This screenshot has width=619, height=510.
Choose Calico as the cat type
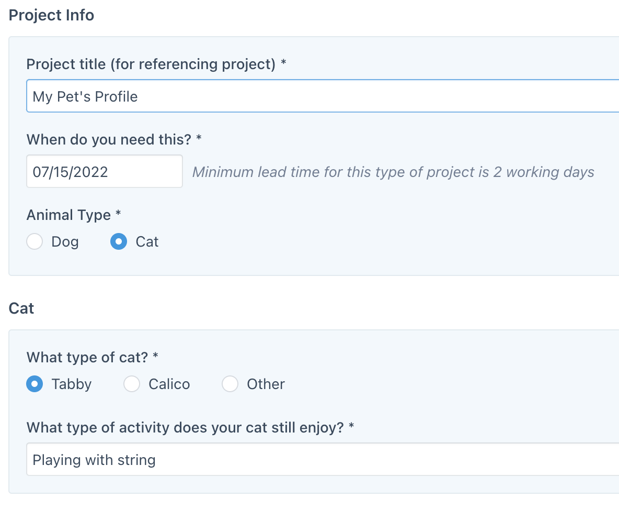pos(132,384)
